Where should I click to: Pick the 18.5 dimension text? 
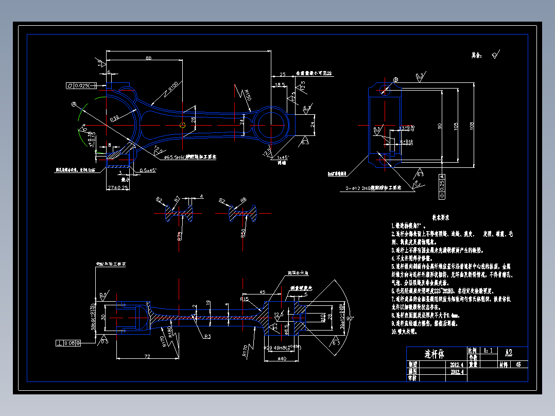(x=280, y=84)
